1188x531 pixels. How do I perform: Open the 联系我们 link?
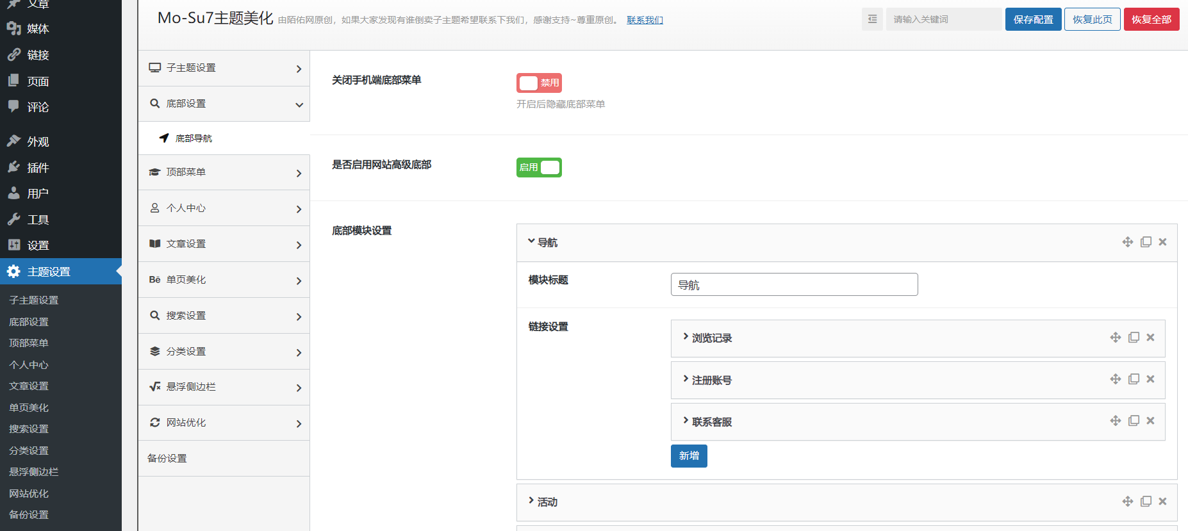645,20
